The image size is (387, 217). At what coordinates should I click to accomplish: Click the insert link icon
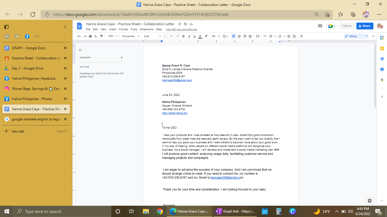214,36
